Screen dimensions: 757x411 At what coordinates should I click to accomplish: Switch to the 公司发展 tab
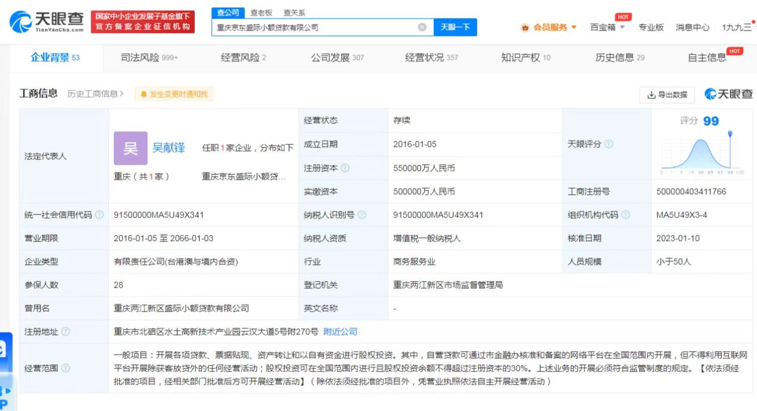coord(337,58)
